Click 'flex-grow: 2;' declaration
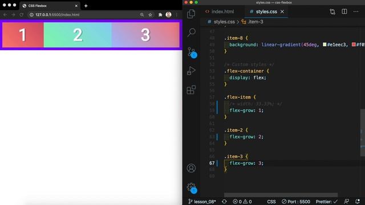Image resolution: width=365 pixels, height=205 pixels. pyautogui.click(x=246, y=137)
